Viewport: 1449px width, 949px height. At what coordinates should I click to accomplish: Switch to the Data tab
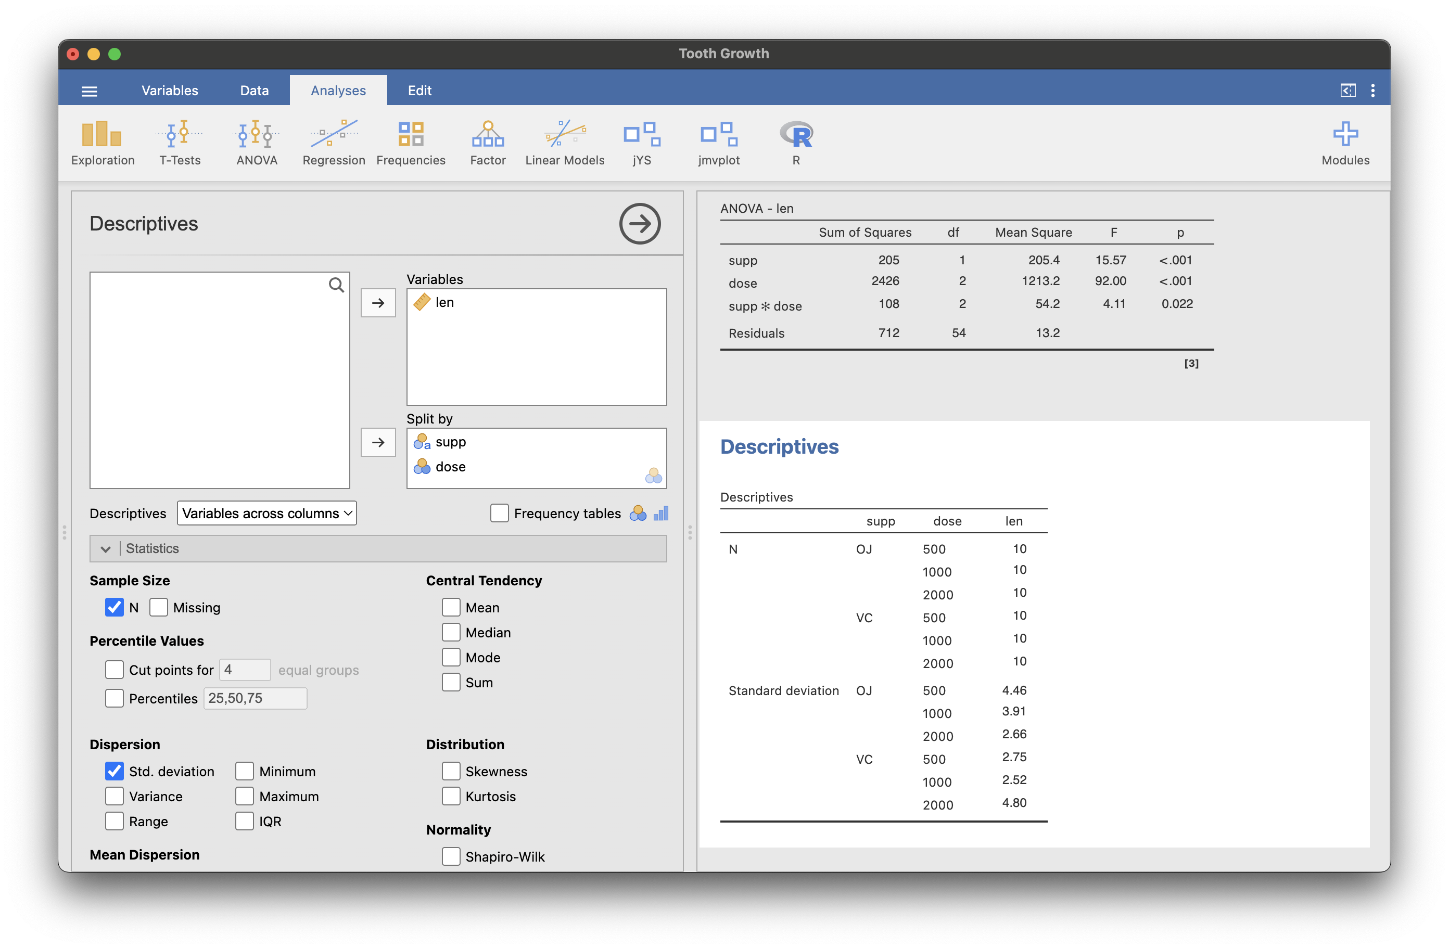click(254, 90)
